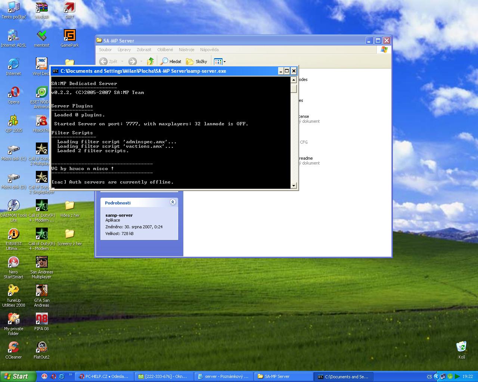Open the Zobrazit menu
The image size is (478, 382).
[144, 50]
